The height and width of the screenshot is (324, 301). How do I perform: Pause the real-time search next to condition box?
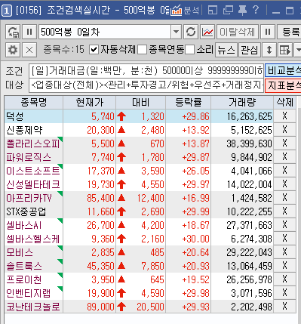click(x=29, y=32)
